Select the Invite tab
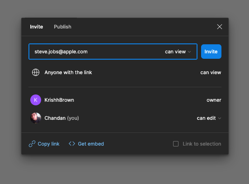This screenshot has height=184, width=249. tap(37, 27)
